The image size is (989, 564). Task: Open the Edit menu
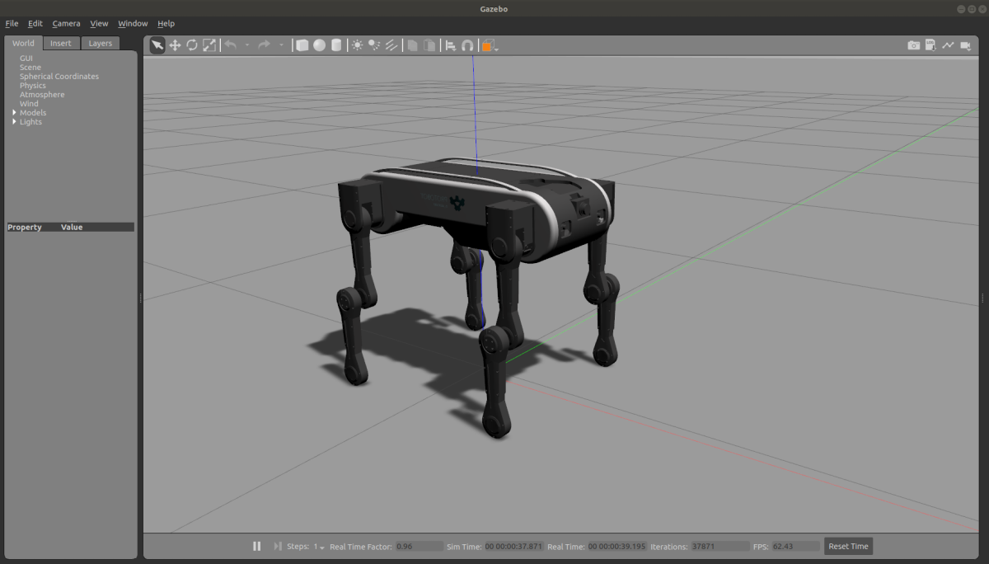coord(35,24)
